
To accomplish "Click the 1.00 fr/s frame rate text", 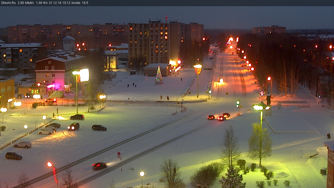I will coord(42,3).
